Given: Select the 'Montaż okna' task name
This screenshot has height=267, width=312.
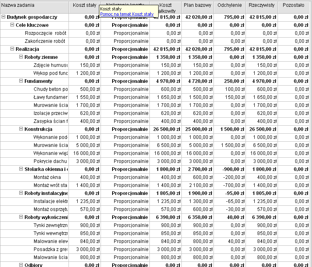Looking at the screenshot, I should tap(47, 177).
